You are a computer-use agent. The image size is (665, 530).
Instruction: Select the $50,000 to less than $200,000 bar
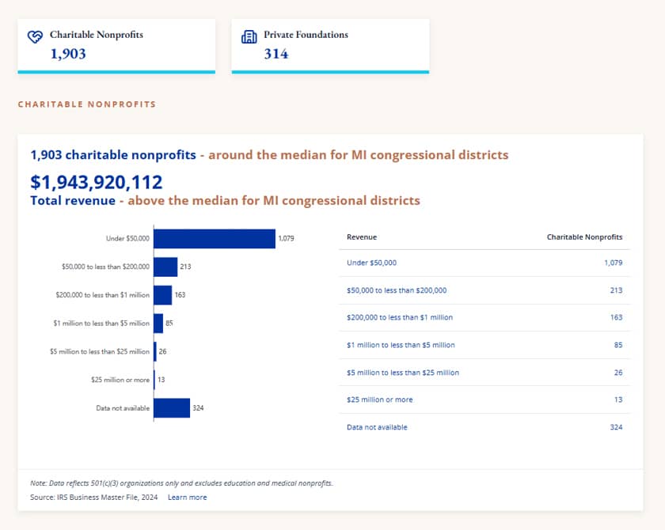(x=165, y=267)
